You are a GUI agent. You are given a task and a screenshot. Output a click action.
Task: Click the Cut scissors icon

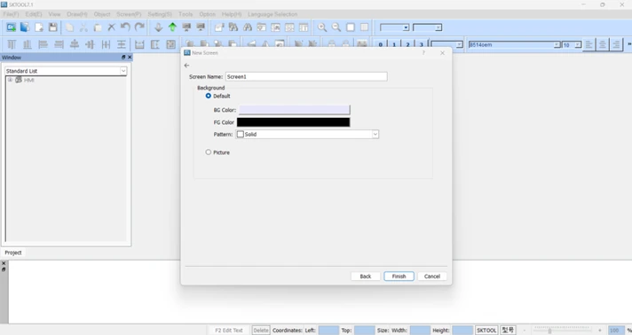coord(83,27)
